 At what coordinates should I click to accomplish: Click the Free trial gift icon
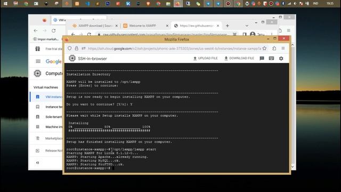38,49
